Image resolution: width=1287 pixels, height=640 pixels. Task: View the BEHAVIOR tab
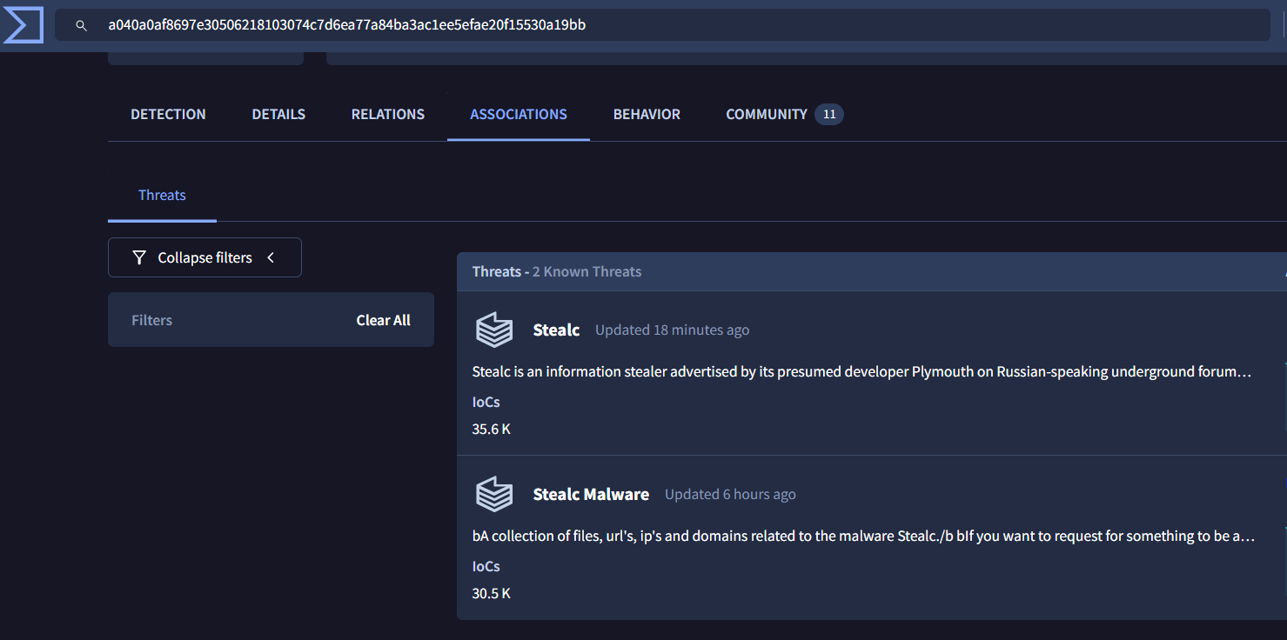[x=647, y=114]
